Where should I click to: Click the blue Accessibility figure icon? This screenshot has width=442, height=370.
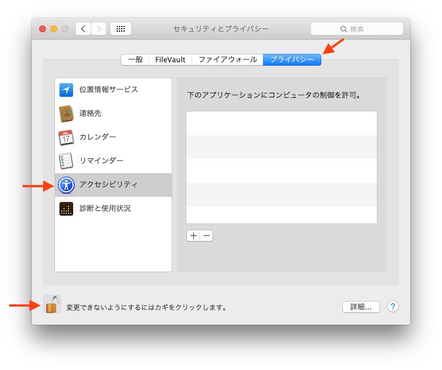[66, 185]
